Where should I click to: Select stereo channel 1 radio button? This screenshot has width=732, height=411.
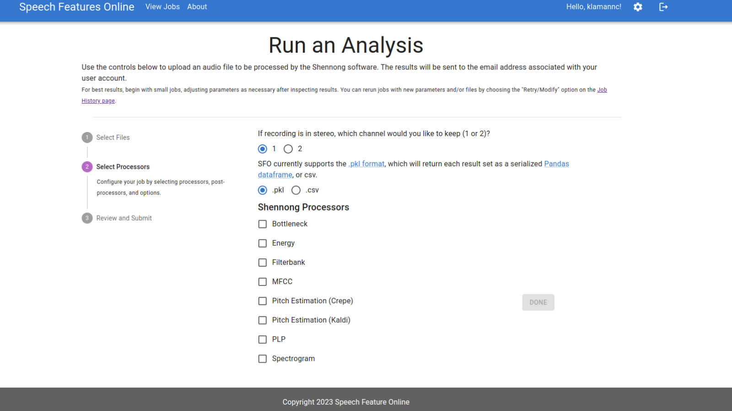[263, 149]
